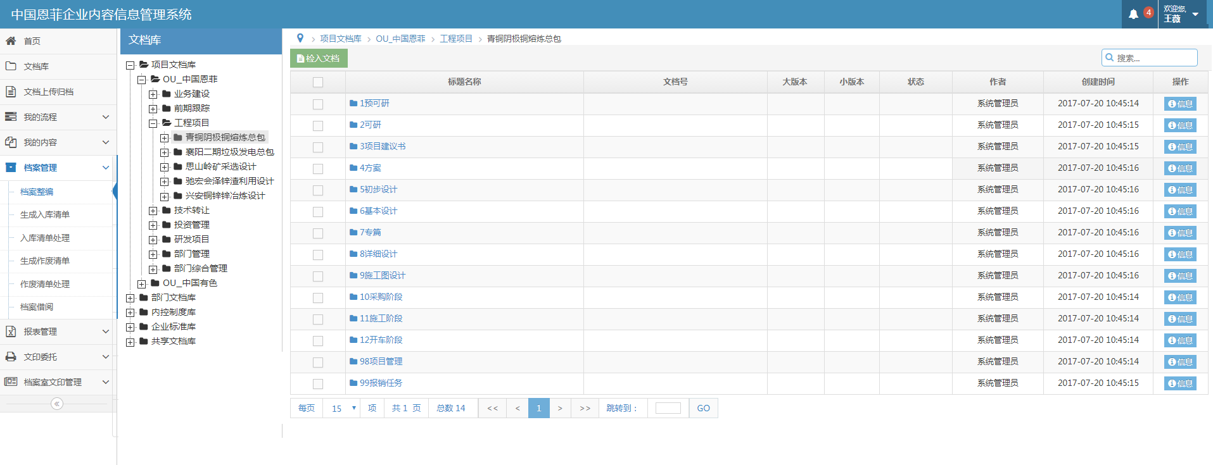This screenshot has height=465, width=1213.
Task: Expand the 报表管理 menu chevron
Action: 106,331
